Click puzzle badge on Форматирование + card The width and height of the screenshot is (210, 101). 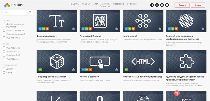tap(74, 29)
